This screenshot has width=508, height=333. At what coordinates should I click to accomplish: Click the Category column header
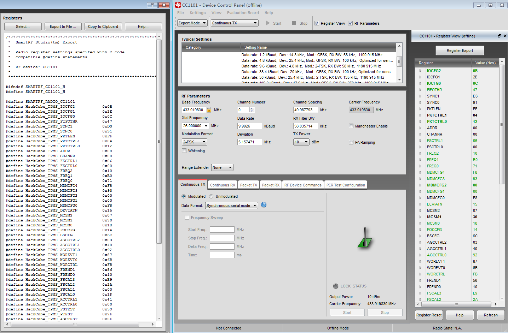211,47
